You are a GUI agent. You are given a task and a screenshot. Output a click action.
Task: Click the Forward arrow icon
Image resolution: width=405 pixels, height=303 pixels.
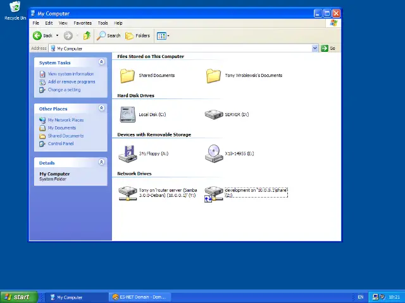68,35
